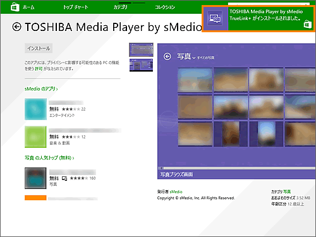The width and height of the screenshot is (316, 237).
Task: Expand the sMedio のアプリ list
Action: click(41, 89)
